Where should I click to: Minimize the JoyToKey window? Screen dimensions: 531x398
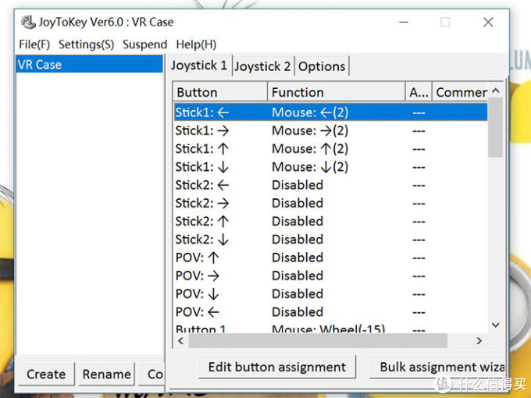pyautogui.click(x=404, y=23)
